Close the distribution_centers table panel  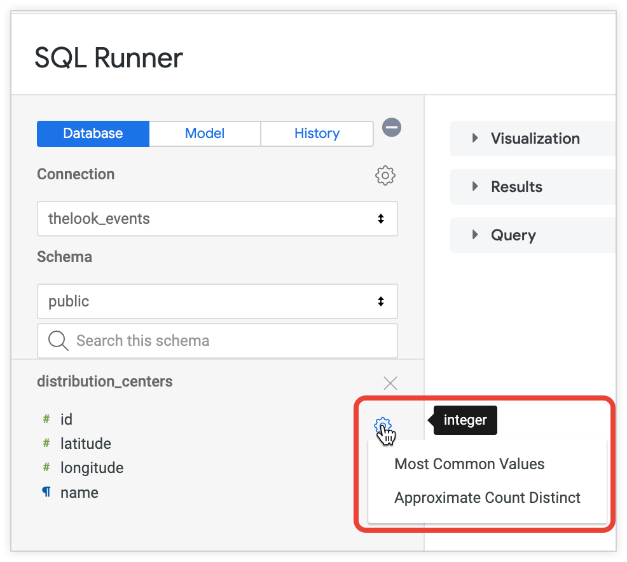click(x=390, y=383)
